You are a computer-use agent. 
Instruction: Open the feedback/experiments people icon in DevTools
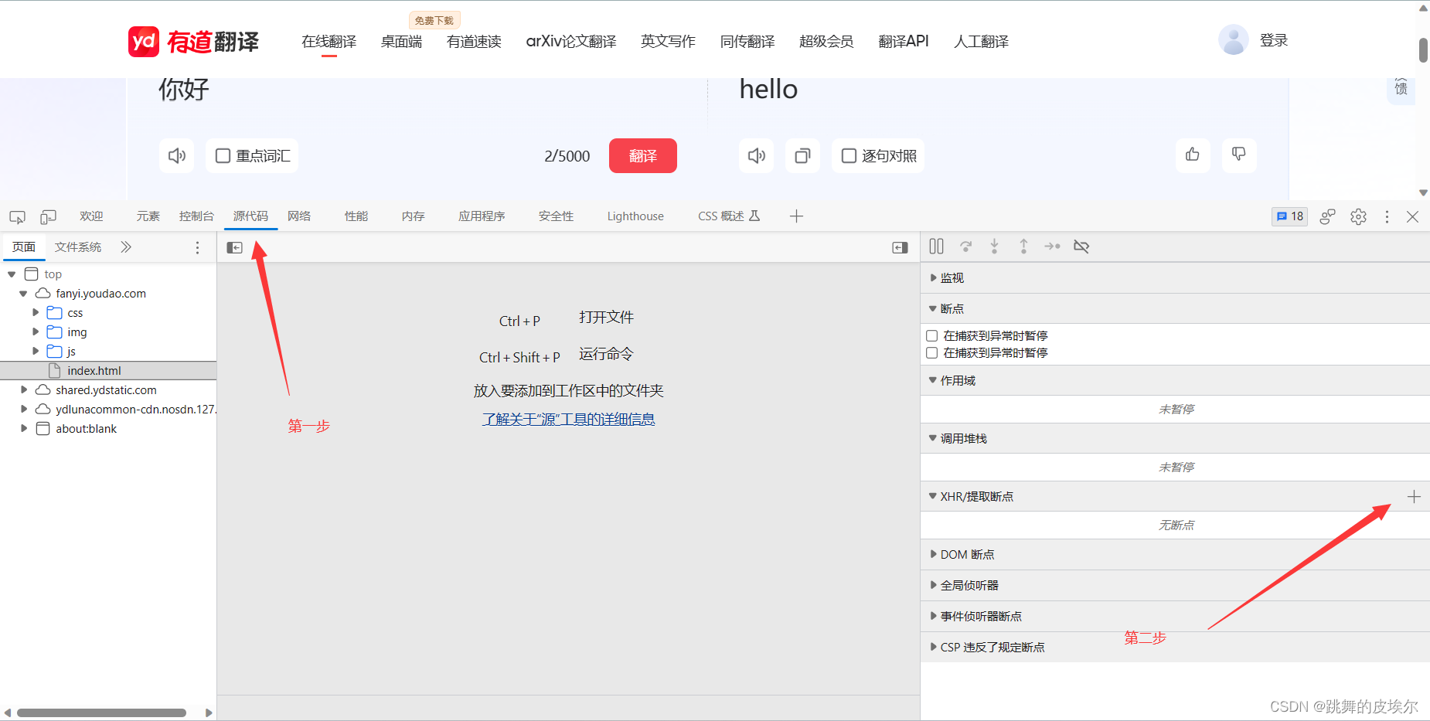(x=1327, y=216)
